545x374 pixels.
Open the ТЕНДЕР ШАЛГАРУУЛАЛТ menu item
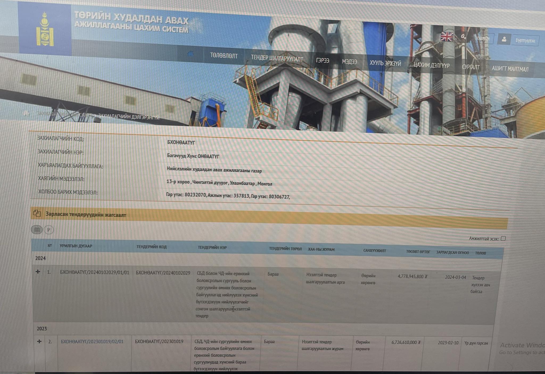pyautogui.click(x=277, y=59)
